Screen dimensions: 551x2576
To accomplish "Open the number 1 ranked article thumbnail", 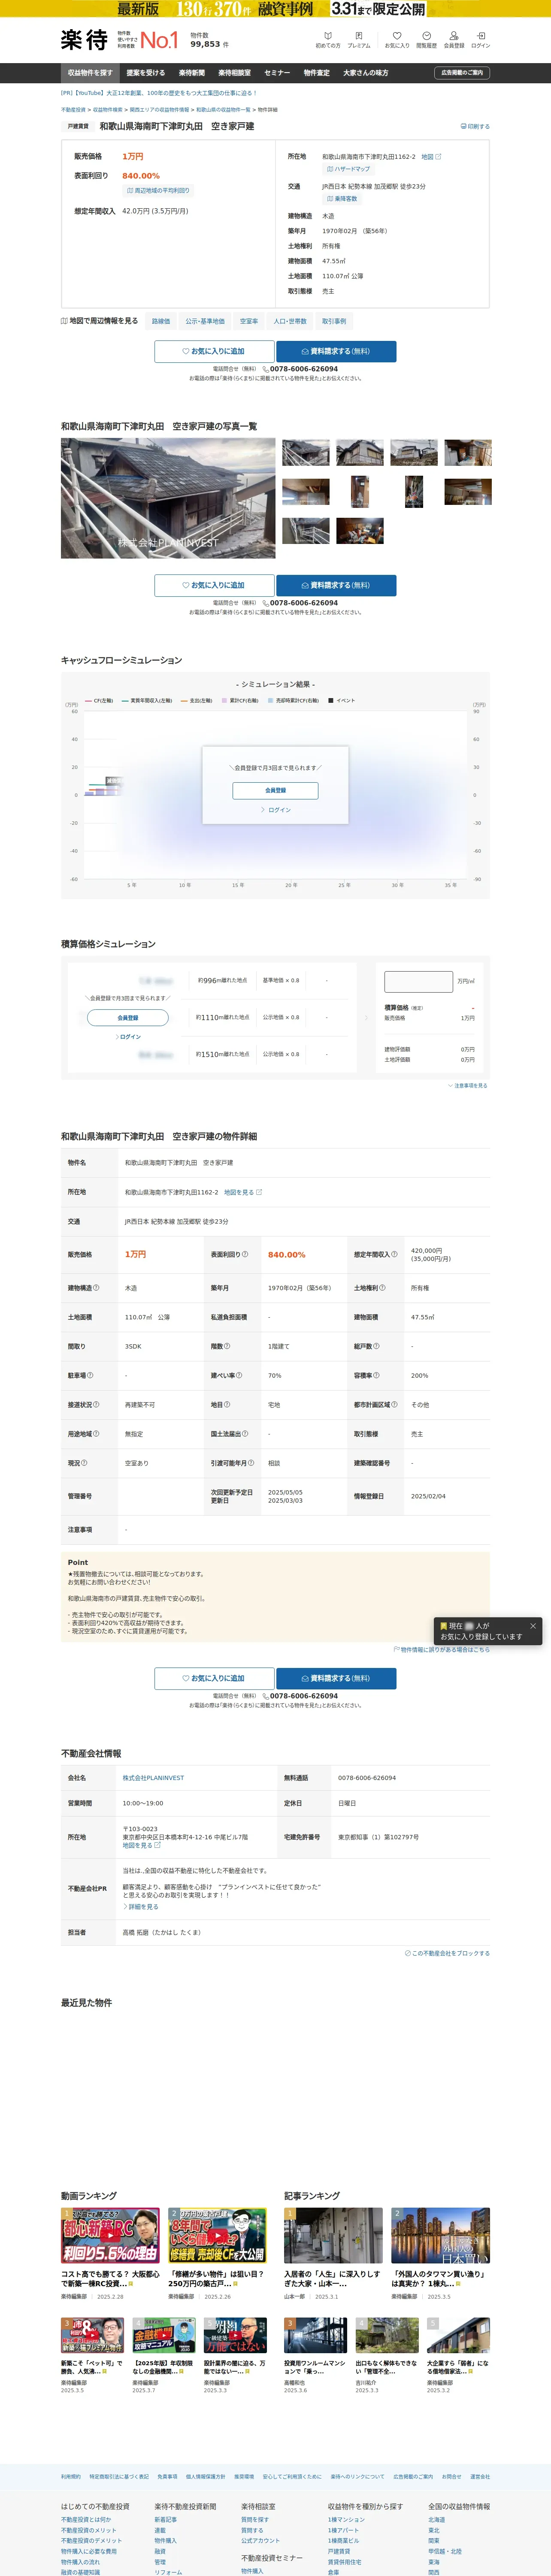I will tap(333, 2236).
